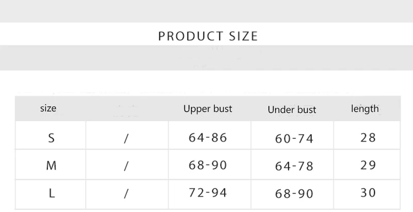Click the slash cell in M row
This screenshot has height=212, width=413.
point(126,166)
